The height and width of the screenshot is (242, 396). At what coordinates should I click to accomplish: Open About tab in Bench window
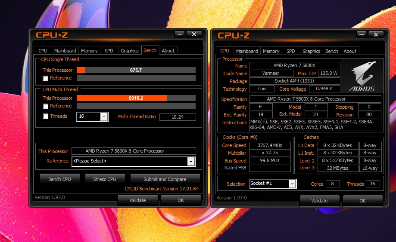tap(168, 51)
